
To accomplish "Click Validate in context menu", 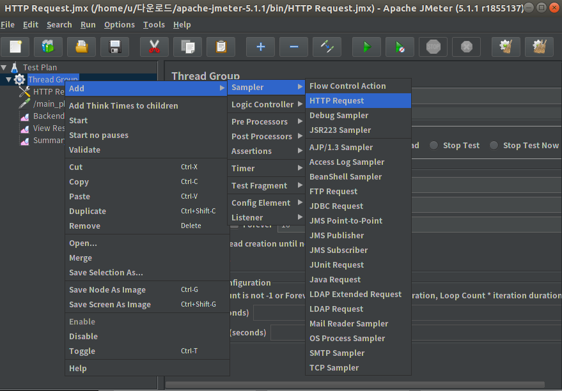I will point(147,149).
